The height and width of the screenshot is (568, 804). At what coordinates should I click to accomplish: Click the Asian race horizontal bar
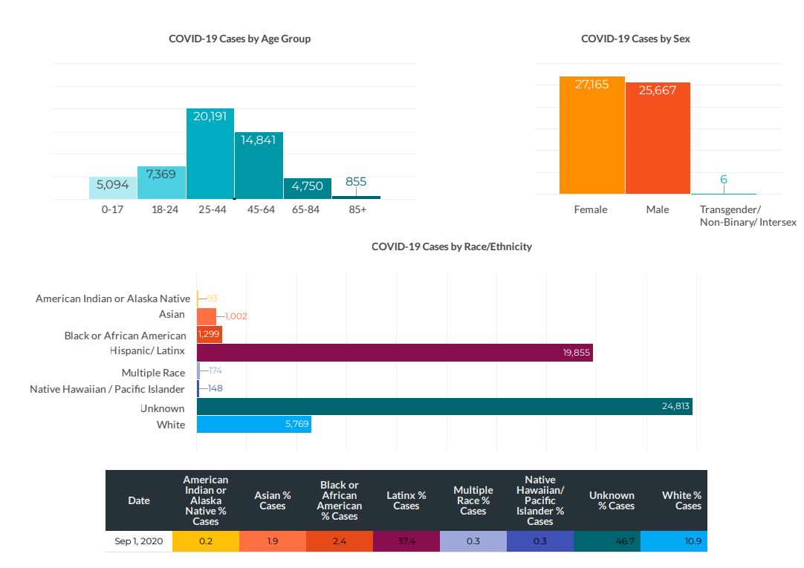point(207,316)
